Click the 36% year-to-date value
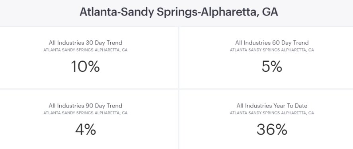Screen dimensions: 353x149 (x=272, y=129)
